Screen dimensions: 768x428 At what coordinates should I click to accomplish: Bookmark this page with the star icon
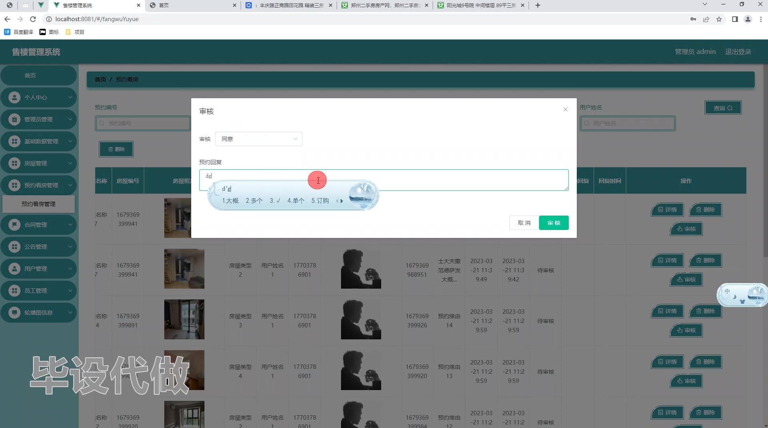(x=719, y=19)
